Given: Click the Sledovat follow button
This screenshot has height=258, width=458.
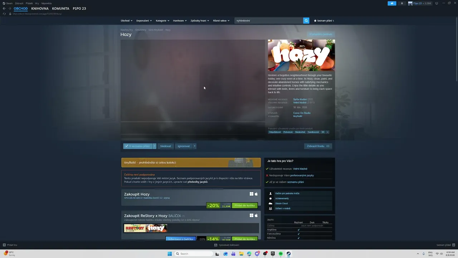Looking at the screenshot, I should point(165,146).
